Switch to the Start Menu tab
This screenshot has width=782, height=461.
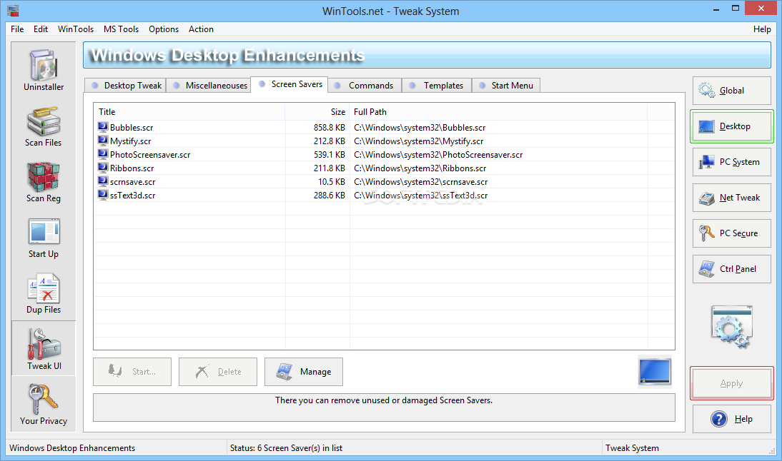505,86
